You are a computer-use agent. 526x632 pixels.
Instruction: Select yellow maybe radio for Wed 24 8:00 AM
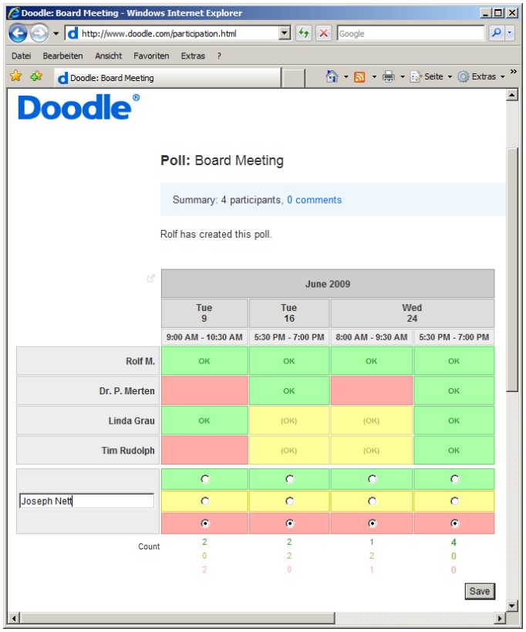[x=373, y=501]
